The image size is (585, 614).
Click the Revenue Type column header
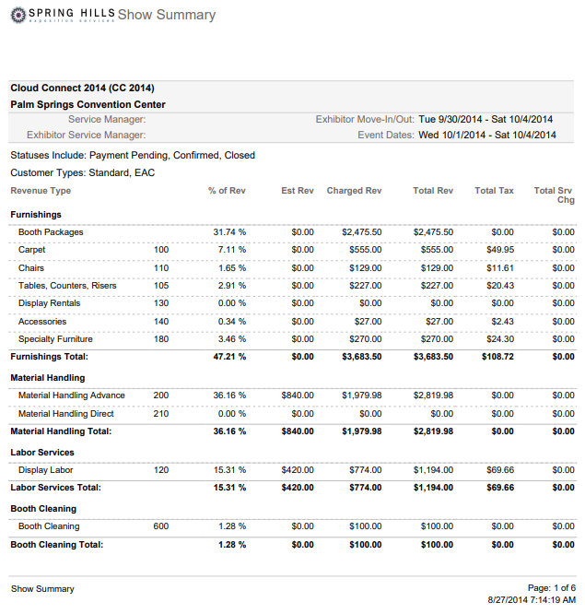[41, 191]
